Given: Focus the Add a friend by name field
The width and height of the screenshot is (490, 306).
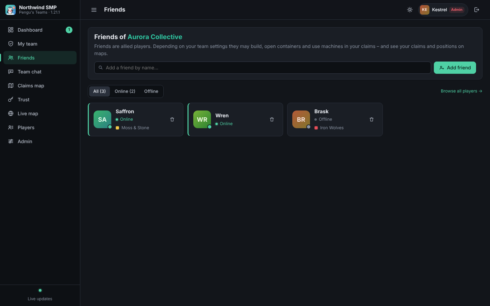Looking at the screenshot, I should click(263, 68).
